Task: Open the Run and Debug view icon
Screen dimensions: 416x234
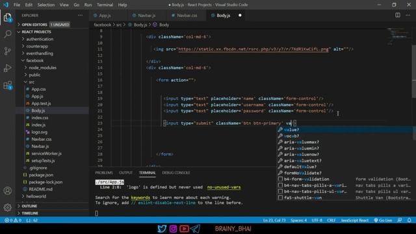Action: click(x=8, y=68)
